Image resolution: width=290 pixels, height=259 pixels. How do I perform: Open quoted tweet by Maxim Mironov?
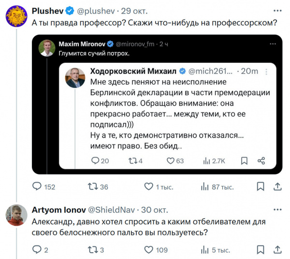tap(145, 53)
